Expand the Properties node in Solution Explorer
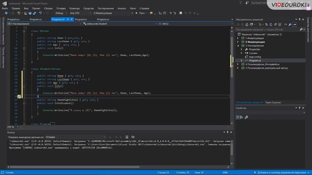The width and height of the screenshot is (312, 175). point(242,50)
